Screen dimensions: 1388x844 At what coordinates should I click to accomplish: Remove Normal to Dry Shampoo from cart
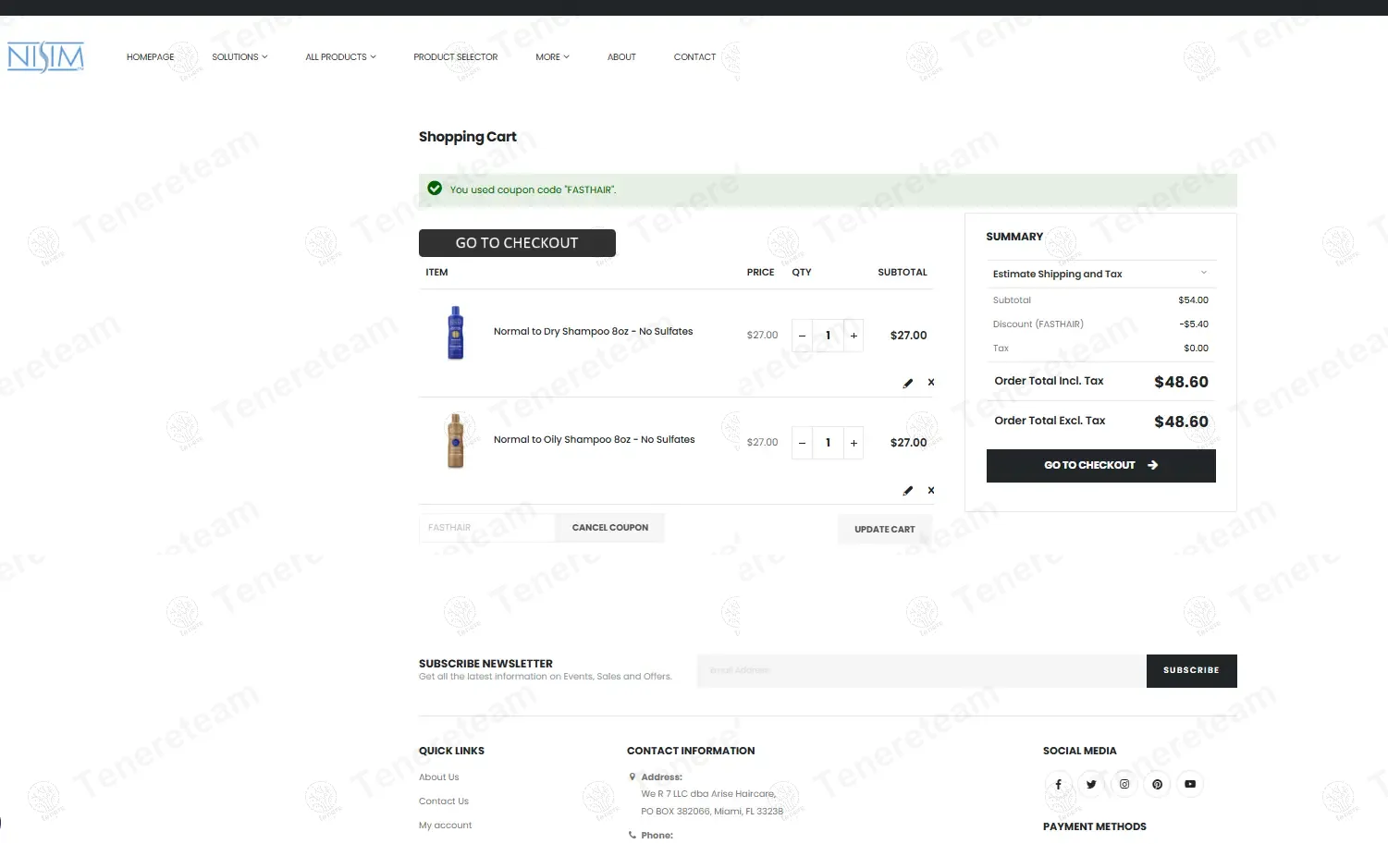pyautogui.click(x=931, y=382)
